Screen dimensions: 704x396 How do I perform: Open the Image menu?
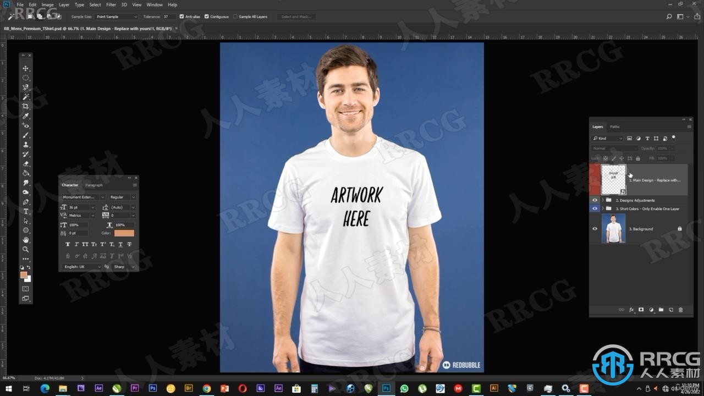(x=48, y=4)
